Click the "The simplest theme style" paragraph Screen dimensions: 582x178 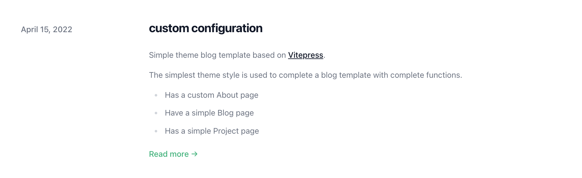[x=305, y=75]
